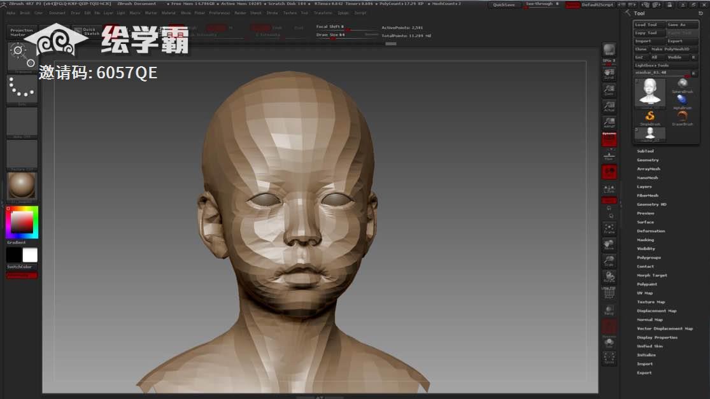This screenshot has width=710, height=399.
Task: Open the brush selector thumbnail
Action: tap(22, 57)
